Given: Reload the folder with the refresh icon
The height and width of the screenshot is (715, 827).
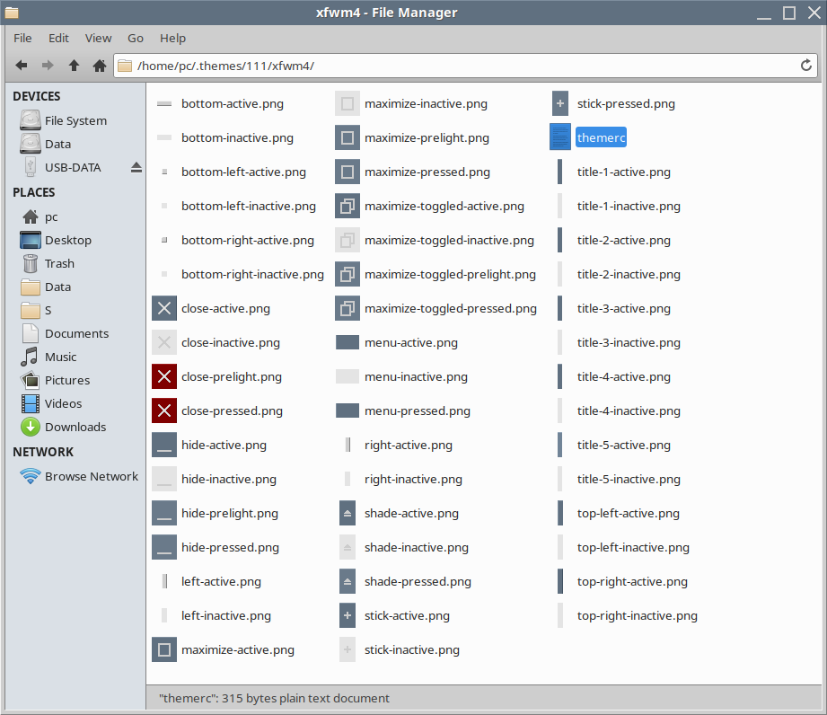Looking at the screenshot, I should coord(806,66).
